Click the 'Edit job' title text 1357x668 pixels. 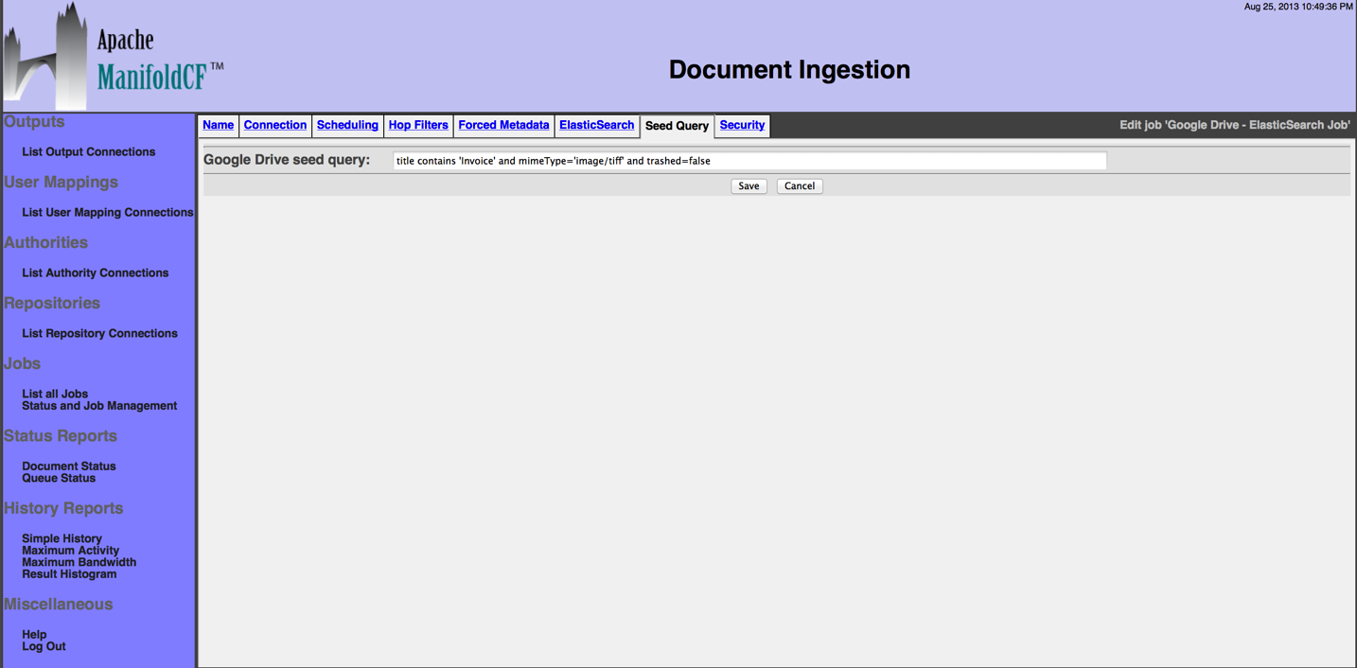click(x=1235, y=125)
